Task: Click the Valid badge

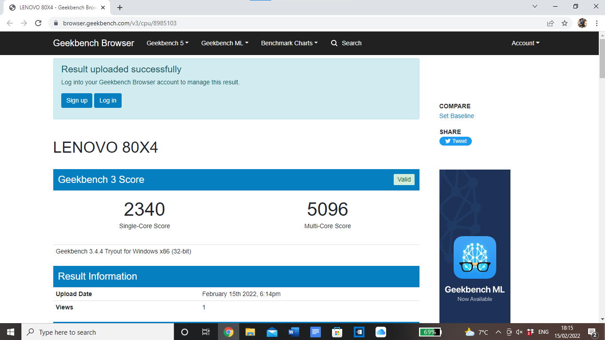Action: [404, 179]
